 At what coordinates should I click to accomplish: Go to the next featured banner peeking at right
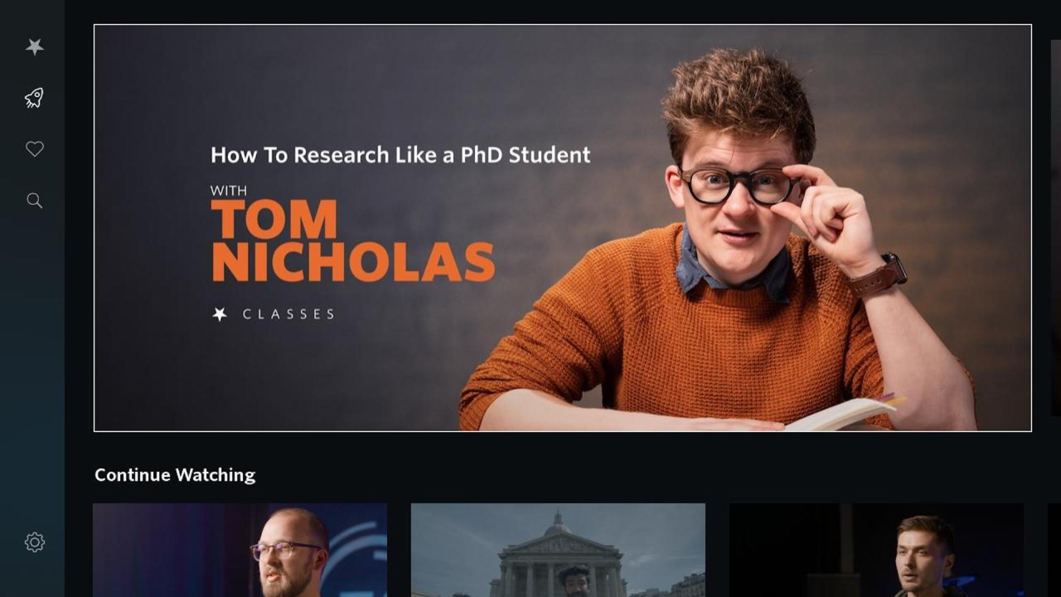coord(1056,228)
